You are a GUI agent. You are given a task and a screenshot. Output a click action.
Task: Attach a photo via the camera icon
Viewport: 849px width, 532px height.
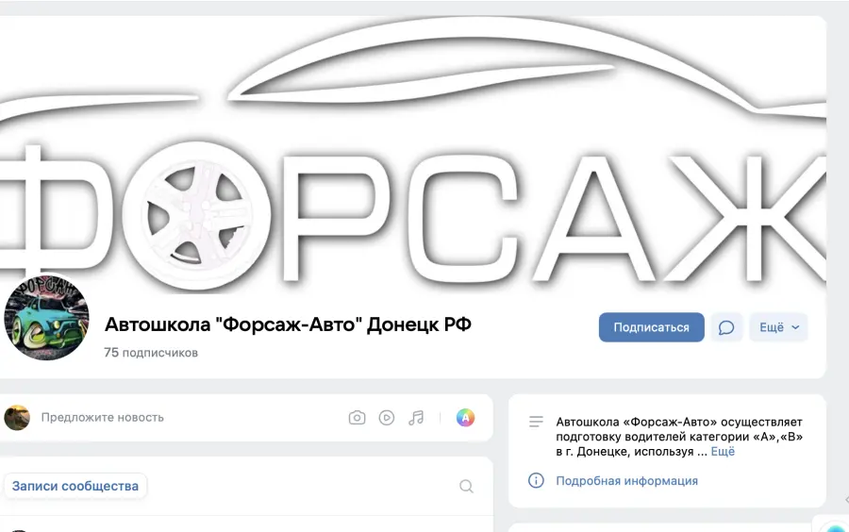click(x=357, y=418)
